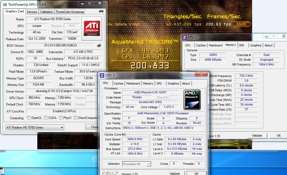Toggle the PhysX checkbox in GPU-Z
The height and width of the screenshot is (175, 287).
[61, 118]
